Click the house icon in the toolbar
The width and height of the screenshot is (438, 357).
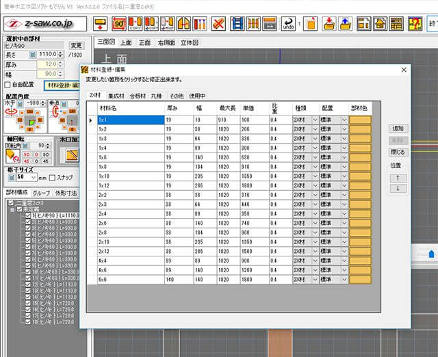[x=381, y=24]
